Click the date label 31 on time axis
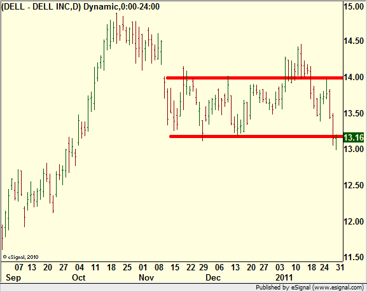The width and height of the screenshot is (367, 292). (x=340, y=267)
